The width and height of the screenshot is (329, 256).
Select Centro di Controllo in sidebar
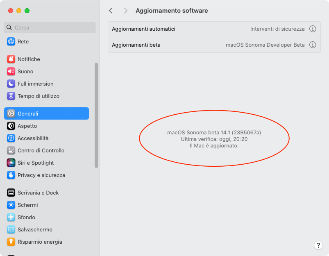coord(41,150)
